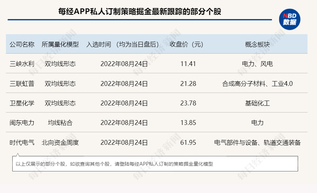This screenshot has width=317, height=193.
Task: Click 双均线形态 in the 卫星化学 row
Action: coord(60,103)
